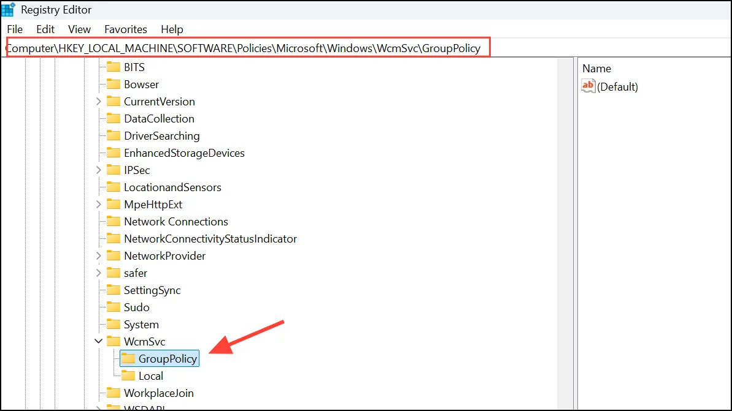Select the Local folder icon
The width and height of the screenshot is (732, 411).
(x=128, y=375)
